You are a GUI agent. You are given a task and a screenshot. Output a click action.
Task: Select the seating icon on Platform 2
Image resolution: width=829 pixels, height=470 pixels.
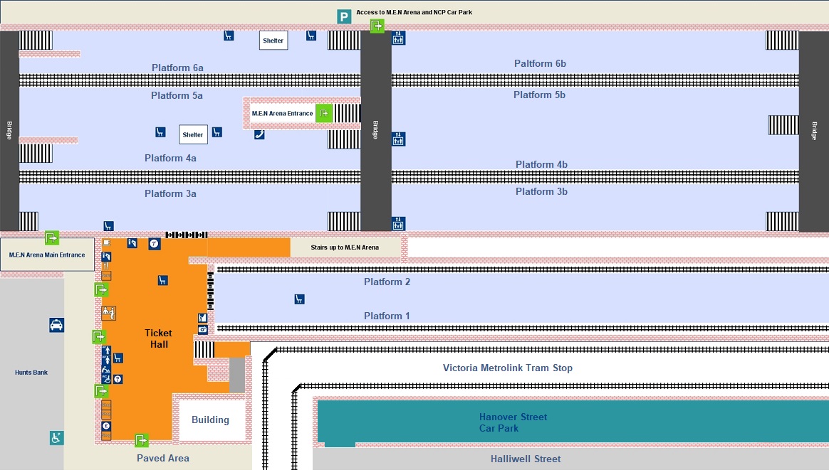coord(299,298)
